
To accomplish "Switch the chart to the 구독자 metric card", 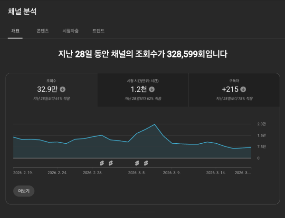I will [234, 89].
